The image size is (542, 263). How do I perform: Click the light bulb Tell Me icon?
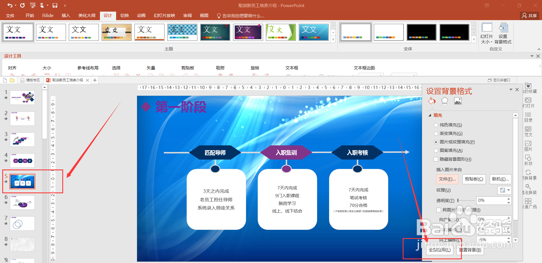[x=219, y=16]
